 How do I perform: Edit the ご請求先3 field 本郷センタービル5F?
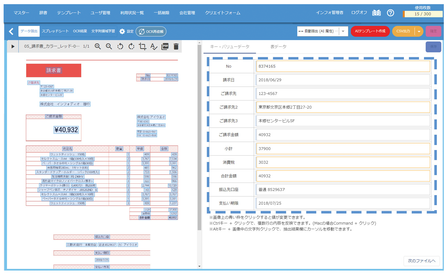coord(343,121)
